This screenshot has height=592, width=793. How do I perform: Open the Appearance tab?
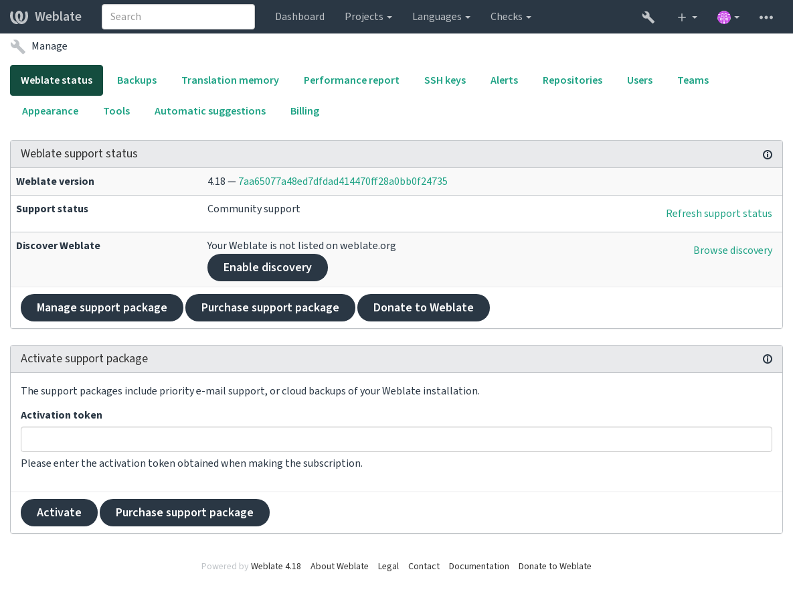(50, 111)
